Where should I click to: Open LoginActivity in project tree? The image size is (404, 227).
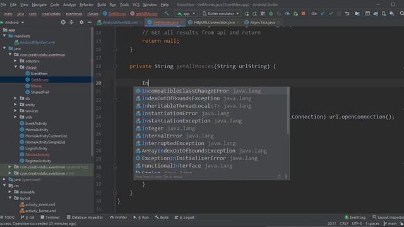(36, 148)
